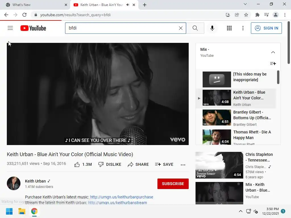Click the main video player

coord(98,94)
